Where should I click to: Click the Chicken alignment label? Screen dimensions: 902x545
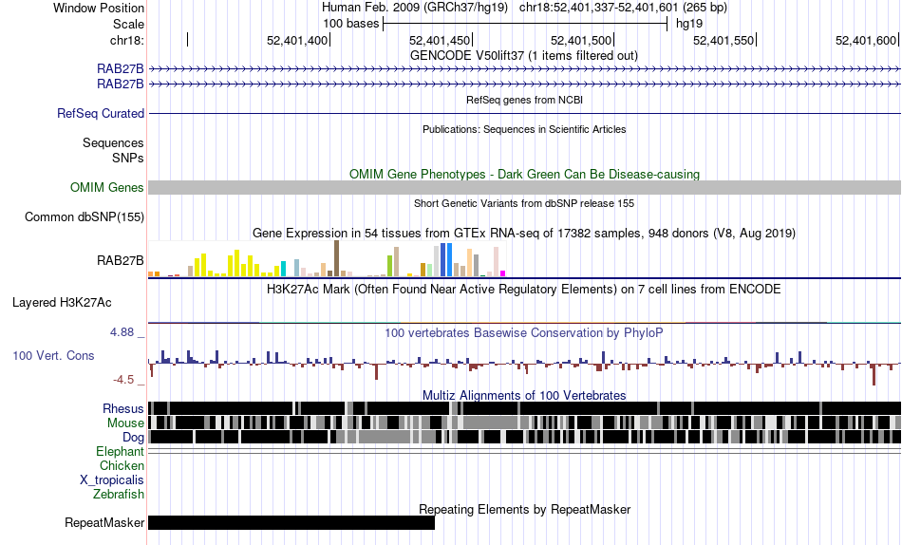coord(122,465)
